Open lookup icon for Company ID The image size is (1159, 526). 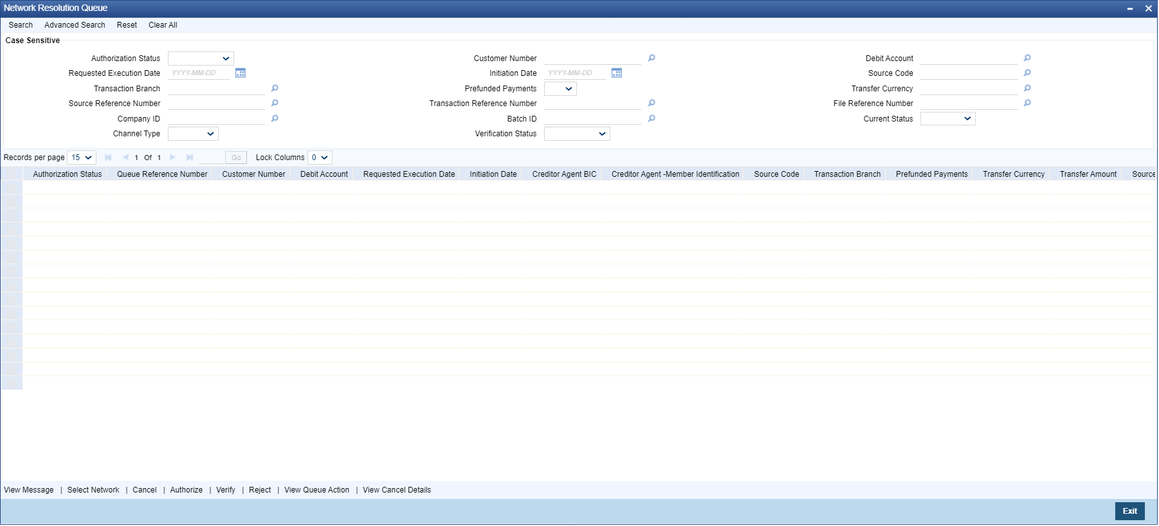275,118
